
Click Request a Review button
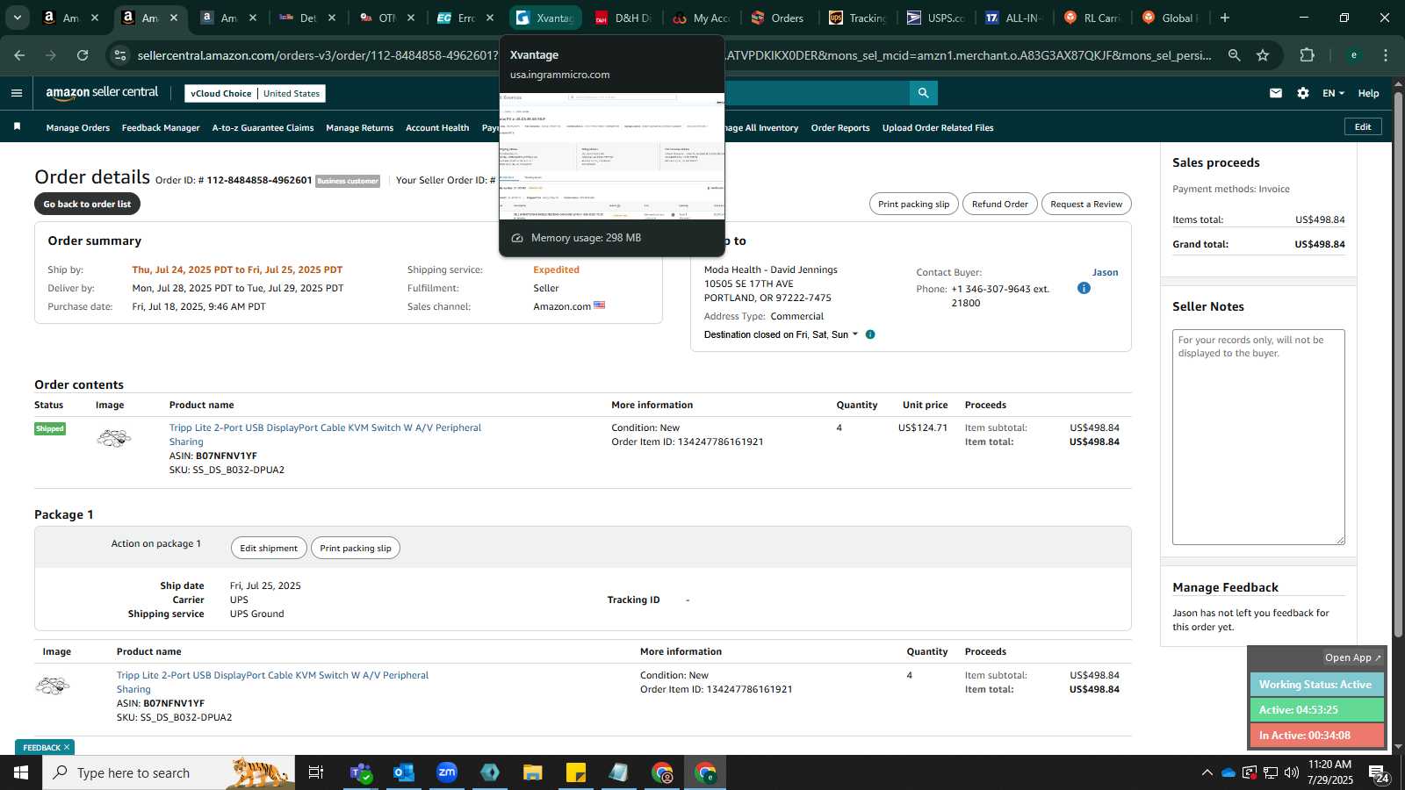point(1086,205)
